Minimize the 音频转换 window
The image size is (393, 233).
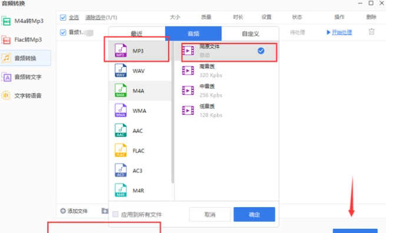360,4
